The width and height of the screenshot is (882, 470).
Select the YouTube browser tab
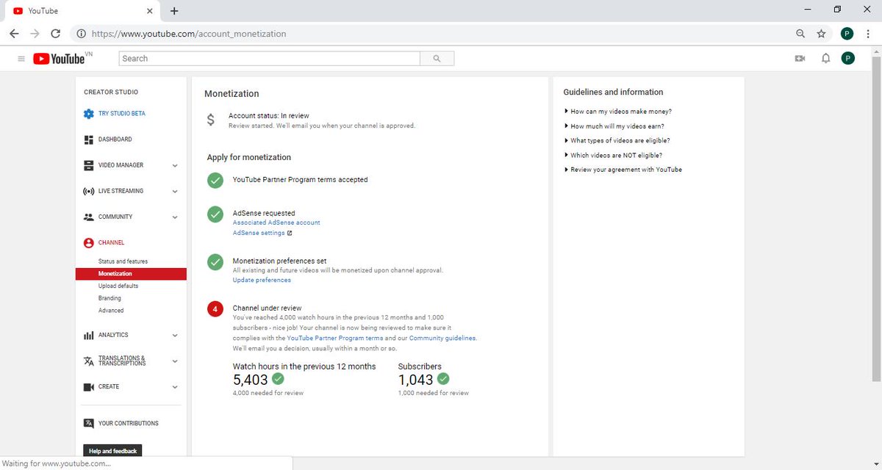click(81, 11)
